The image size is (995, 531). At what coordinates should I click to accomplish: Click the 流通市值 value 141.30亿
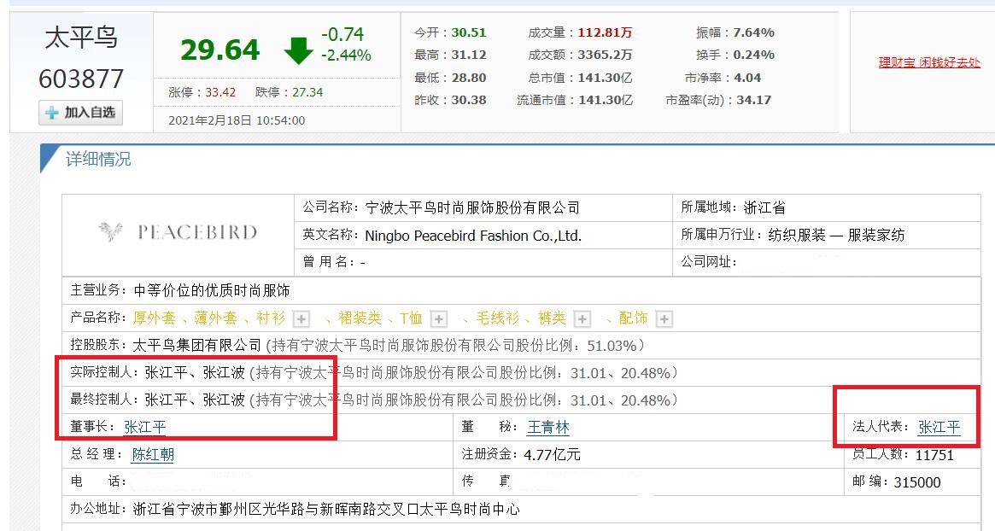point(605,100)
